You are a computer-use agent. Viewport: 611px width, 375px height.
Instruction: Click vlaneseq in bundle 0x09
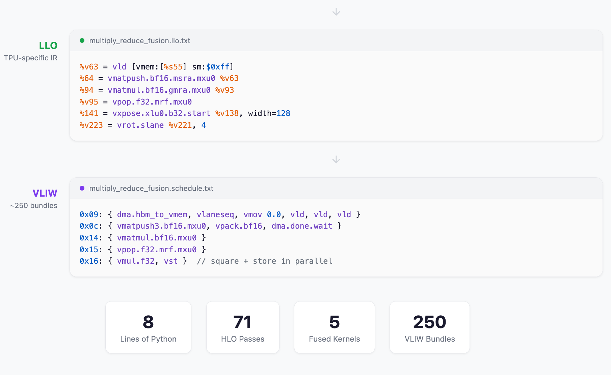pyautogui.click(x=215, y=214)
